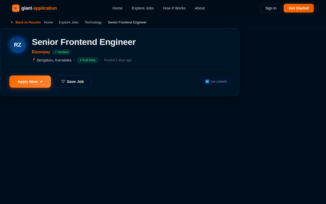Click the Verified badge
326x204 pixels.
pos(61,52)
